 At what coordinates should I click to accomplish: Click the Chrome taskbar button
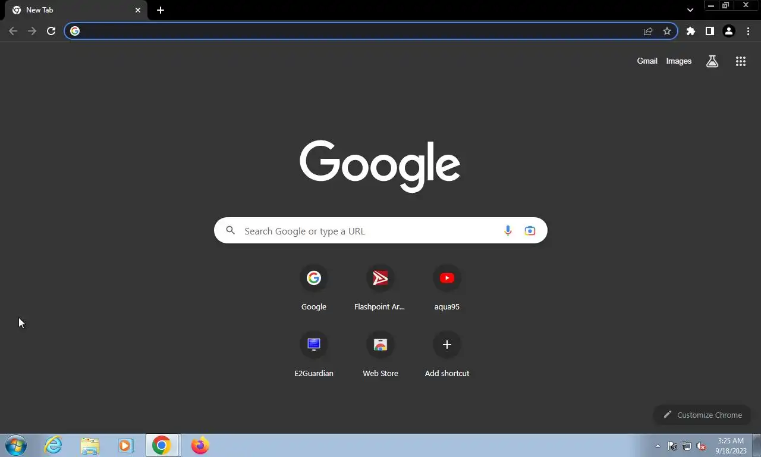162,445
